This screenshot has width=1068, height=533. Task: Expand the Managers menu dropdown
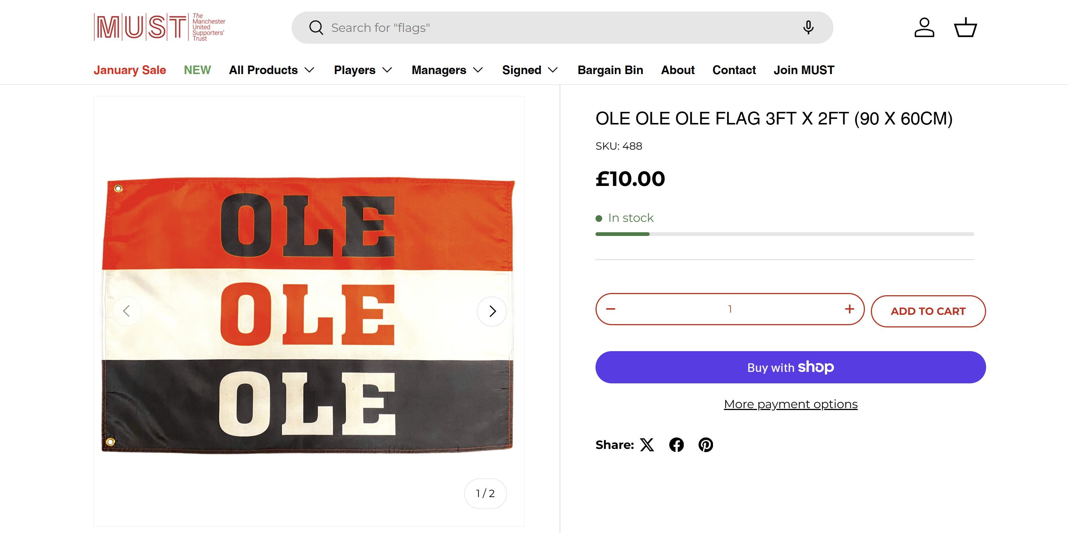[447, 70]
